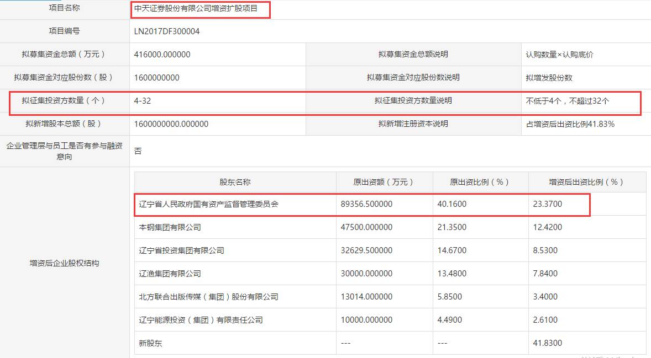Select investor count value 4-32
This screenshot has height=358, width=651.
click(143, 101)
